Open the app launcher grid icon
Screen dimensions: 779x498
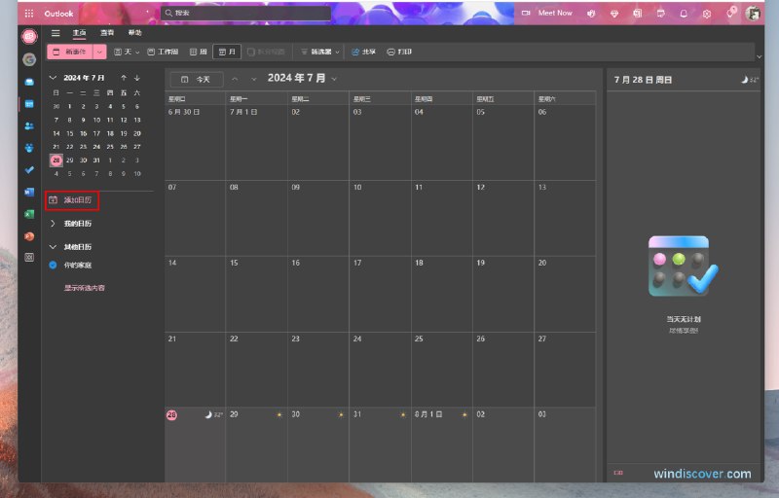29,14
